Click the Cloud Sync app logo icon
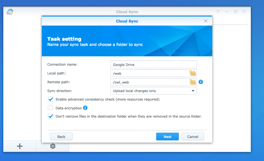This screenshot has height=161, width=264. [x=10, y=12]
